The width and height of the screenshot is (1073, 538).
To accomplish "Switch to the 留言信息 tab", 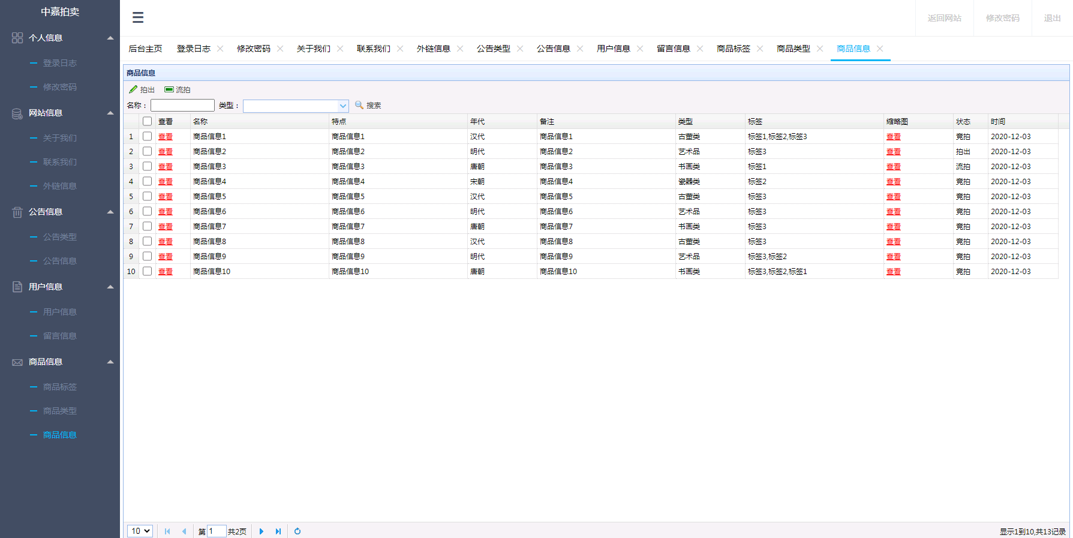I will coord(674,49).
